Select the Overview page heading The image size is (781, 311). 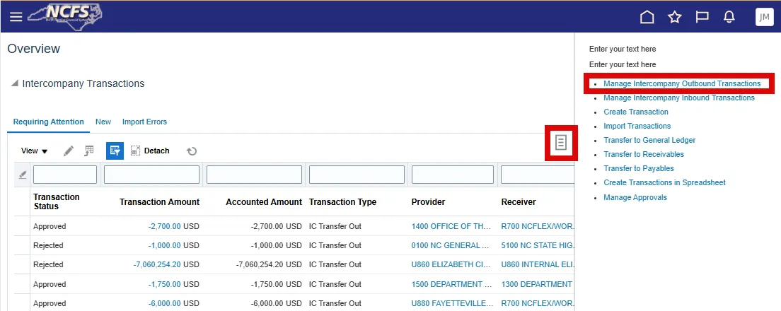click(34, 49)
